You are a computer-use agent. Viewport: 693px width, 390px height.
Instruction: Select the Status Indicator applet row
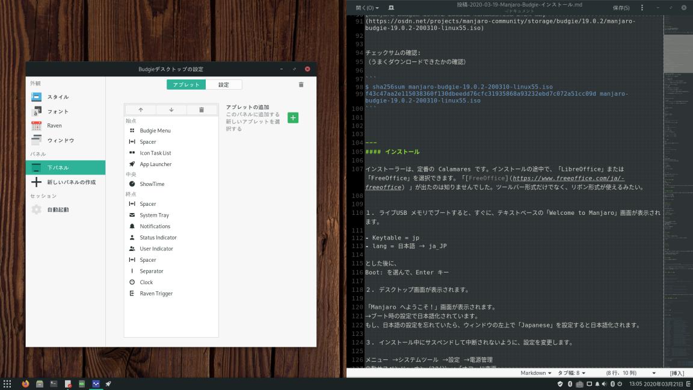171,238
